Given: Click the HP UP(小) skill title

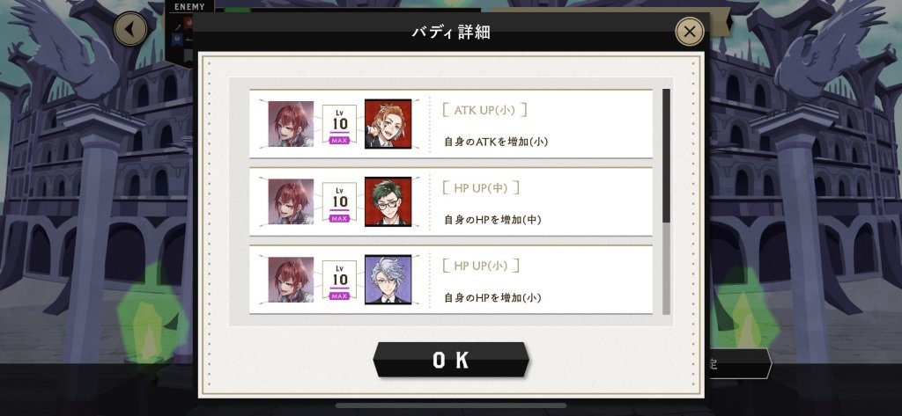Looking at the screenshot, I should 481,266.
